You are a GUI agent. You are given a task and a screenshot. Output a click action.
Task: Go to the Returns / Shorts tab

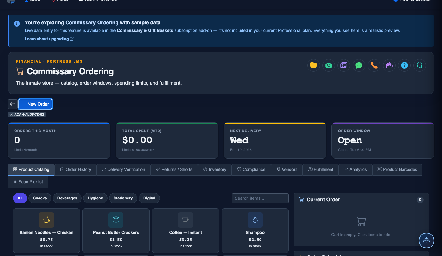(174, 170)
